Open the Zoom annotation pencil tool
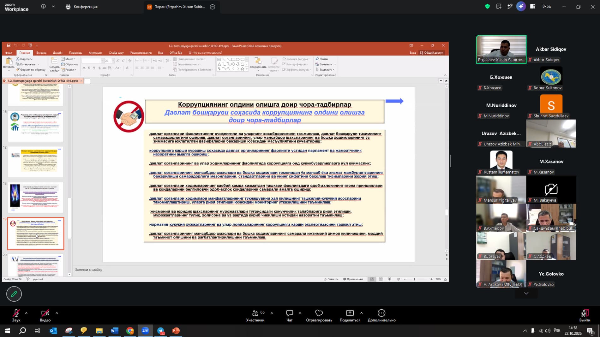 pos(14,294)
